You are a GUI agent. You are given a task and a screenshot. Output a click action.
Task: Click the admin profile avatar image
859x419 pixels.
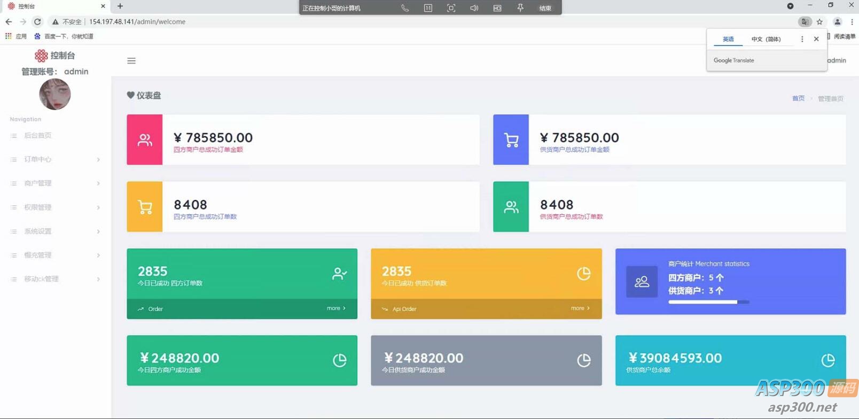coord(55,95)
